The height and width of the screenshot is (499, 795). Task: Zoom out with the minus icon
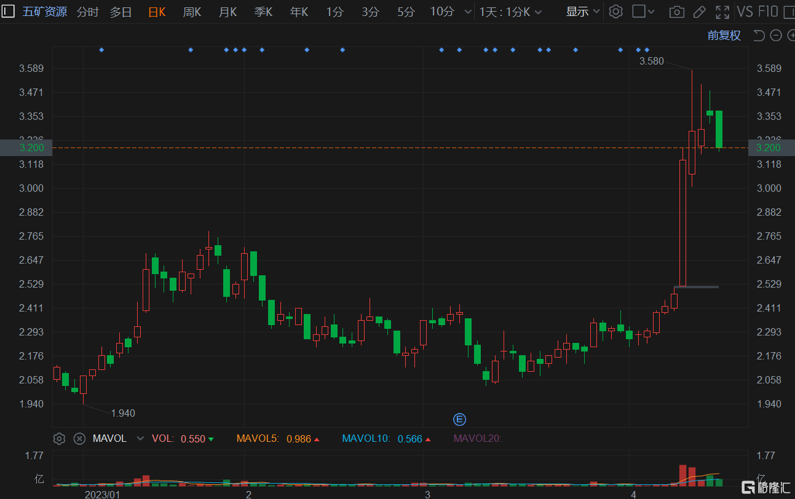(775, 35)
